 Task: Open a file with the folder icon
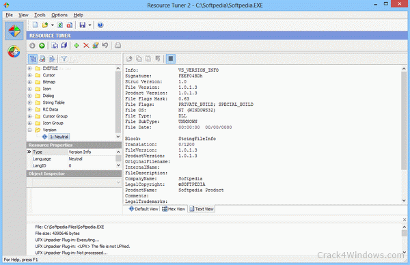(45, 25)
